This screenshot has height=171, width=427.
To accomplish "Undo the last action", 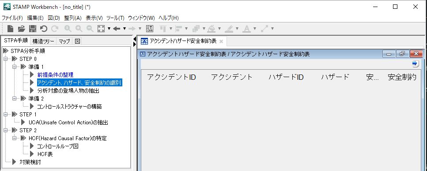I will point(44,29).
